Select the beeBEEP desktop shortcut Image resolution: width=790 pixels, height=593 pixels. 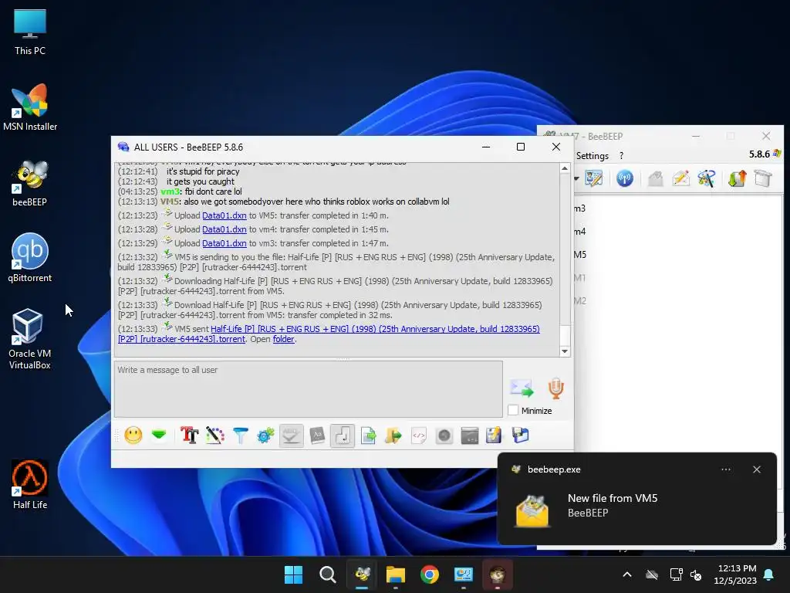29,182
